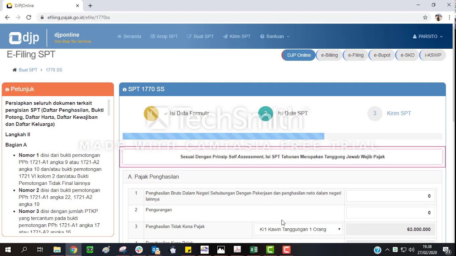Viewport: 456px width, 256px height.
Task: Switch to the e-Bupot tab
Action: (x=382, y=55)
